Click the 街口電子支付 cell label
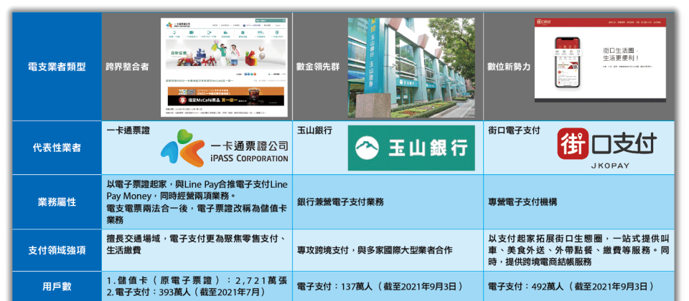689x301 pixels. (x=514, y=130)
